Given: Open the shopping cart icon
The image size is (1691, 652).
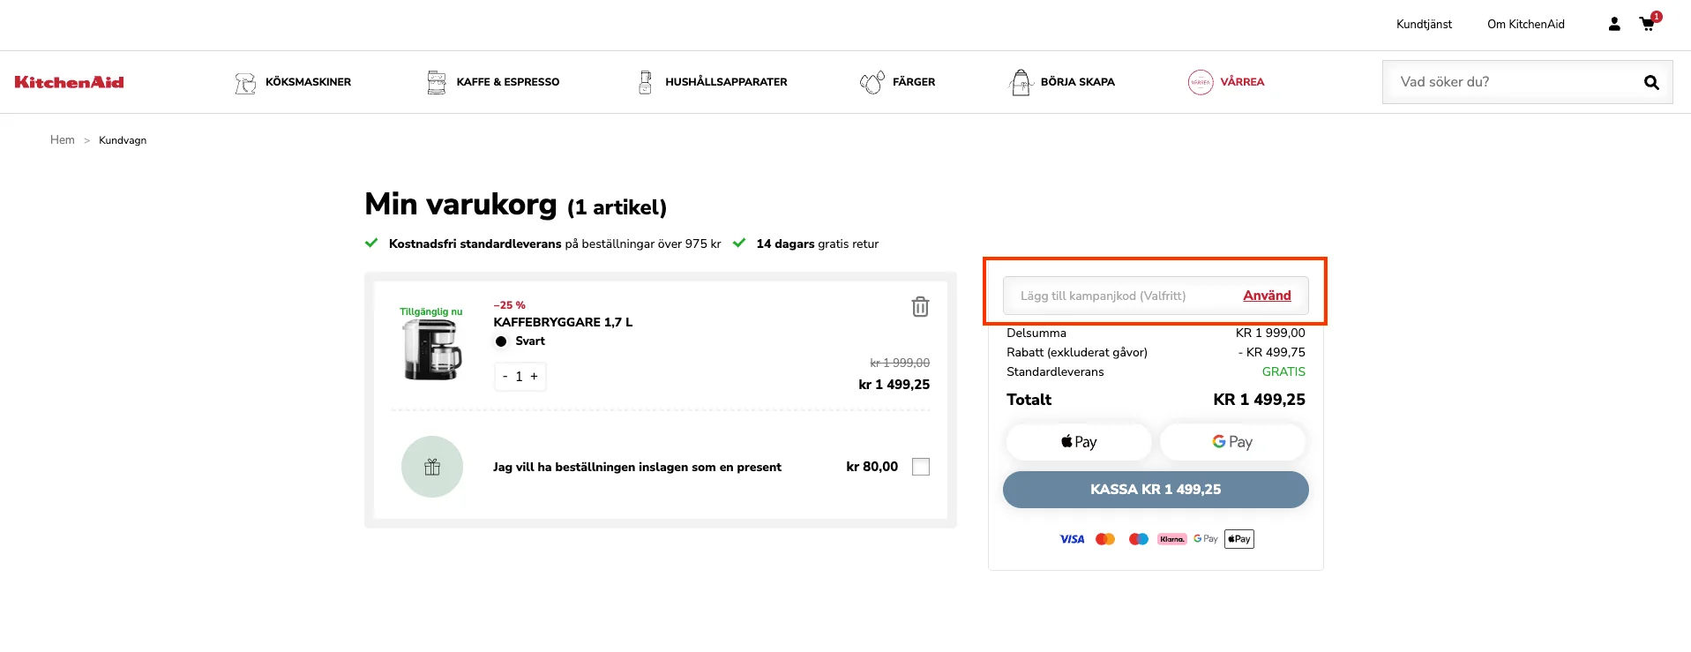Looking at the screenshot, I should click(1648, 23).
